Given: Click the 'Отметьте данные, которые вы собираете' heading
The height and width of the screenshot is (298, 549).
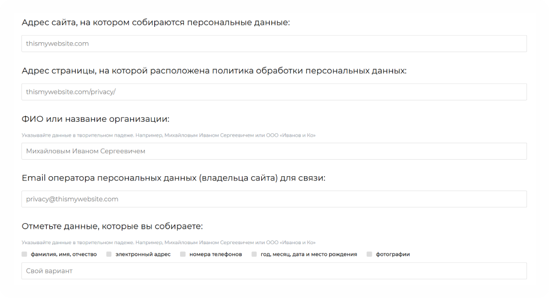Looking at the screenshot, I should point(112,226).
